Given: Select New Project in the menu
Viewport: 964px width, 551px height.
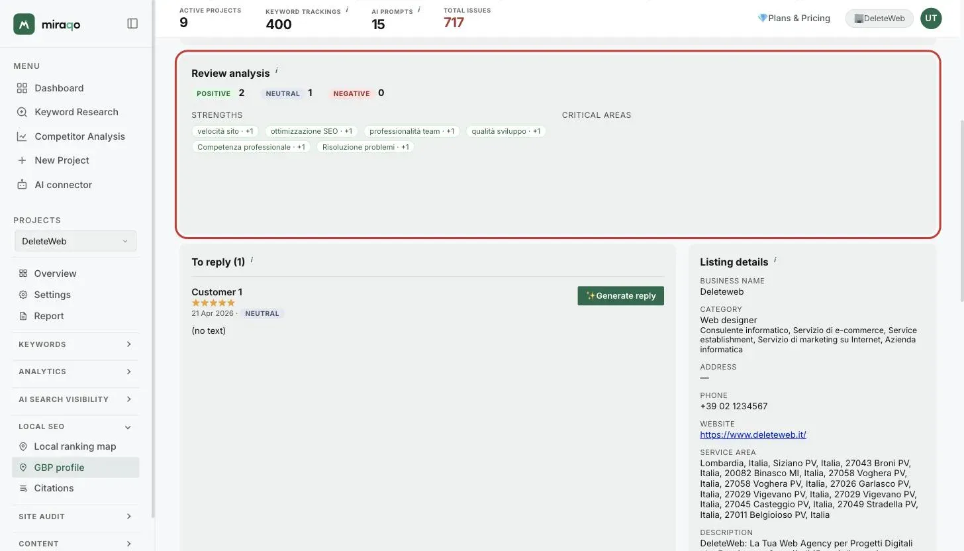Looking at the screenshot, I should click(62, 160).
